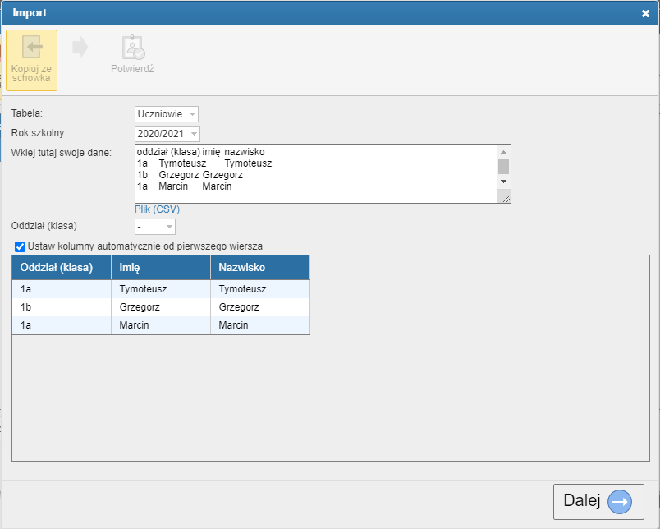Viewport: 660px width, 529px height.
Task: Select the Nazwisko column header
Action: coord(260,268)
